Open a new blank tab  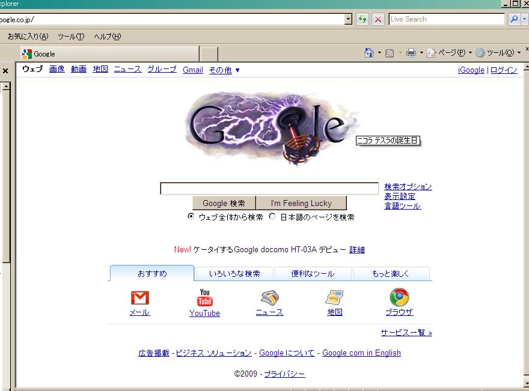(x=209, y=54)
